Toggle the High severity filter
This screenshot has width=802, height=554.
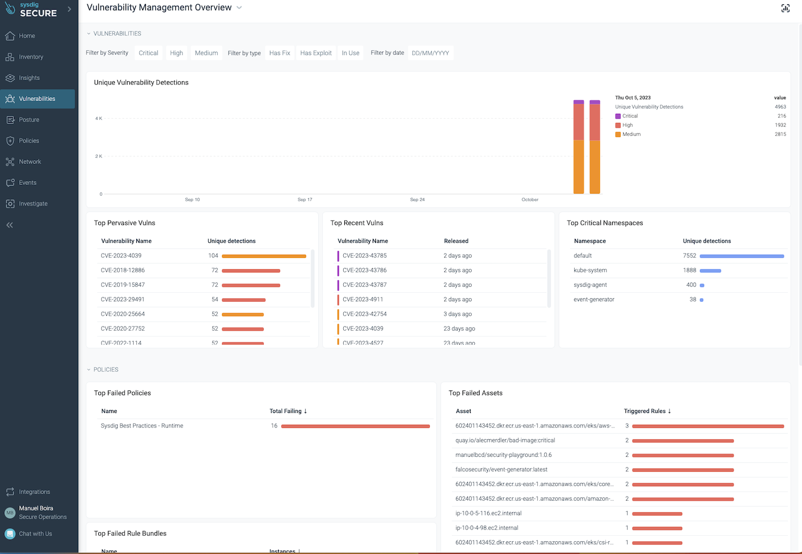click(x=176, y=53)
